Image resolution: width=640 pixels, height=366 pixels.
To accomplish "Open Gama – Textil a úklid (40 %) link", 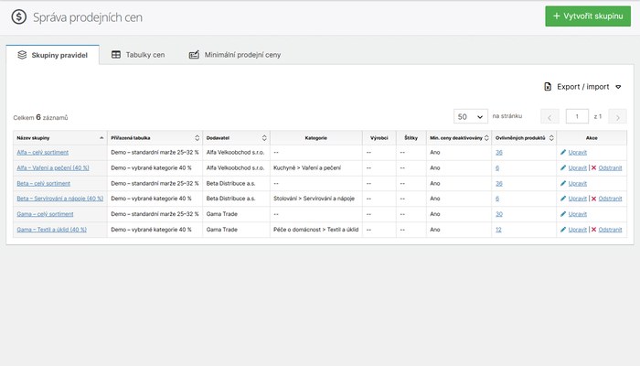I will coord(51,230).
